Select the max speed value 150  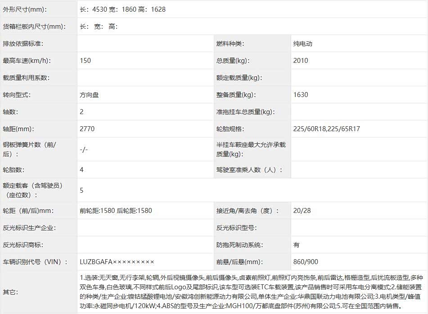pos(85,61)
